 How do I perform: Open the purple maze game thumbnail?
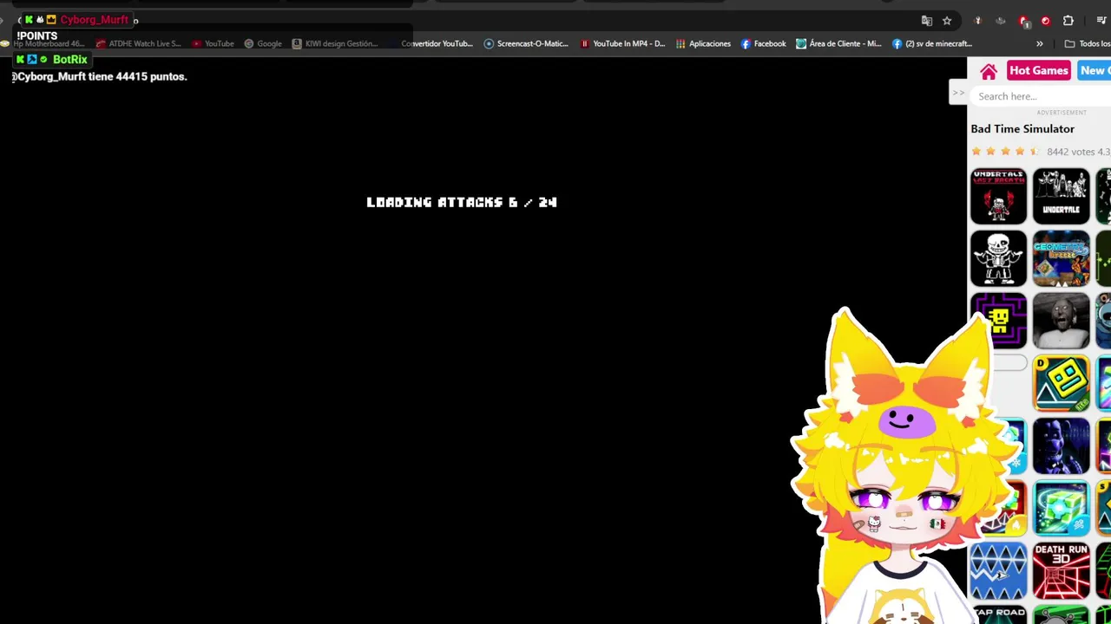tap(998, 321)
